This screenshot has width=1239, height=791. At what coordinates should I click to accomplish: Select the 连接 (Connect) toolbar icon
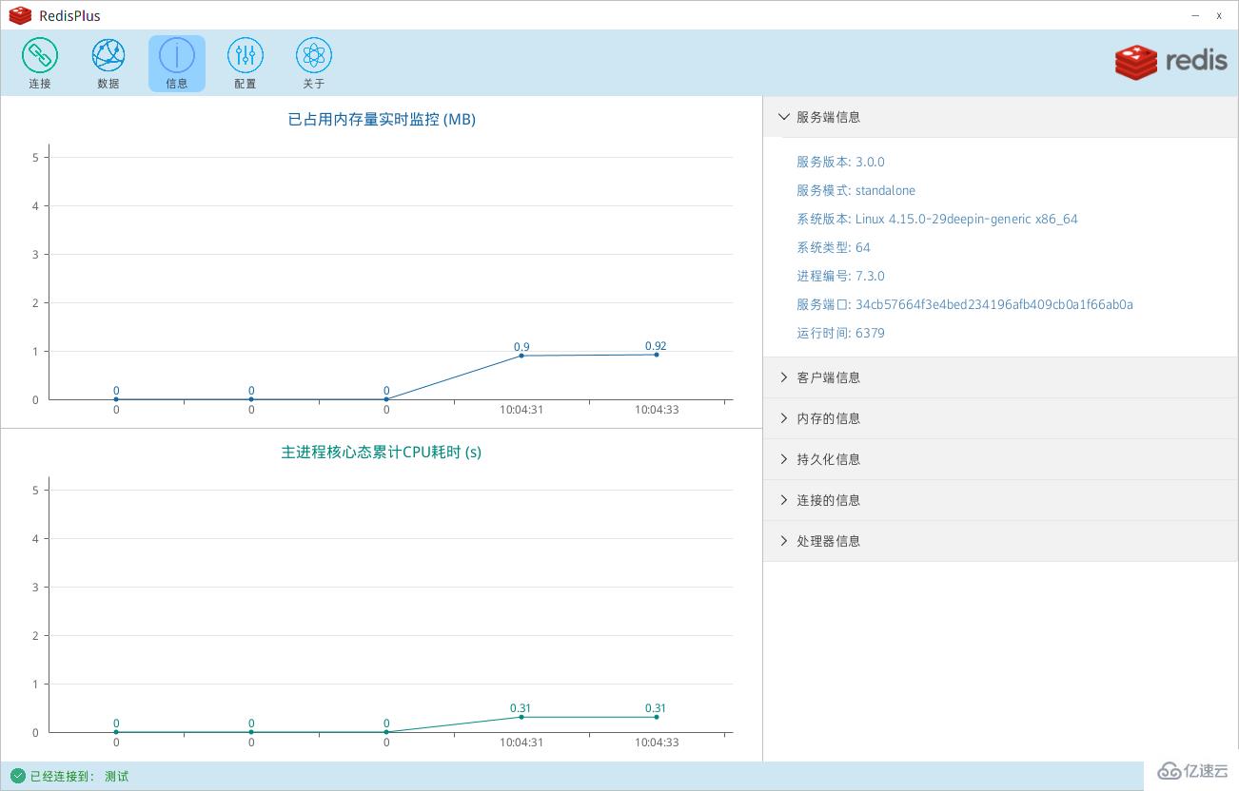point(39,62)
